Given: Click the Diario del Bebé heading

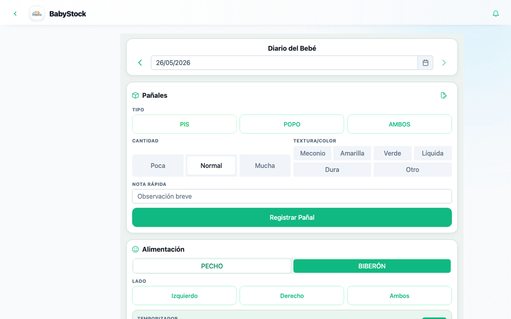Looking at the screenshot, I should (292, 48).
